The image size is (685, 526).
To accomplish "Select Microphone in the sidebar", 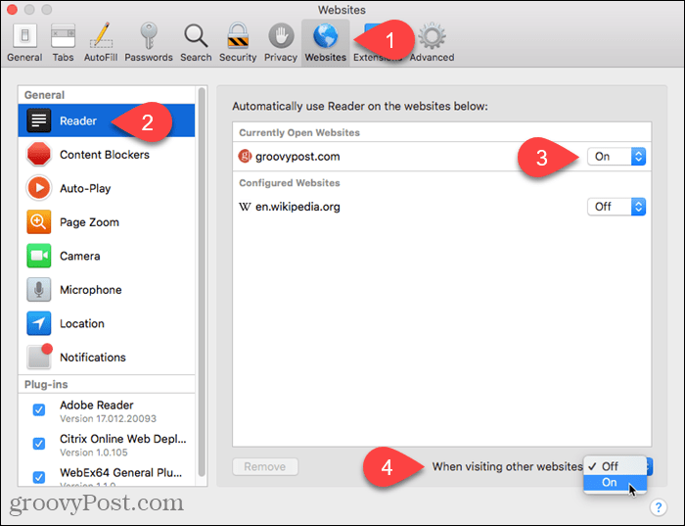I will coord(107,290).
